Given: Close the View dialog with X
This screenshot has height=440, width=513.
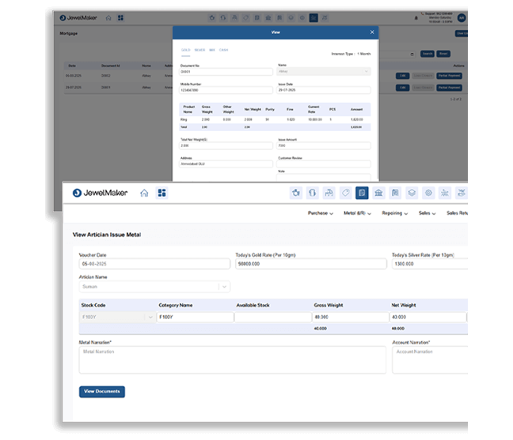Looking at the screenshot, I should point(372,32).
